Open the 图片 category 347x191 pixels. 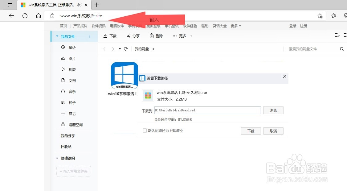pyautogui.click(x=72, y=59)
